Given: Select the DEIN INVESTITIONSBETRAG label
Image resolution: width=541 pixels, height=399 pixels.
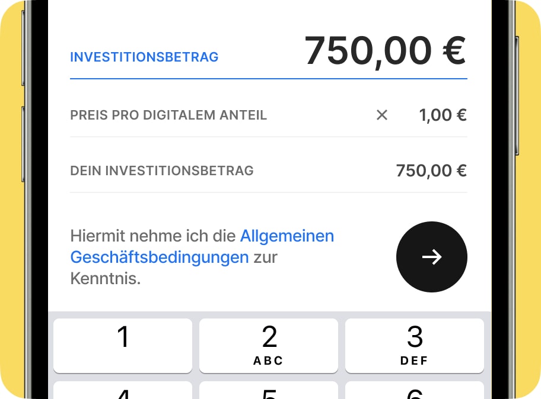Looking at the screenshot, I should click(162, 170).
